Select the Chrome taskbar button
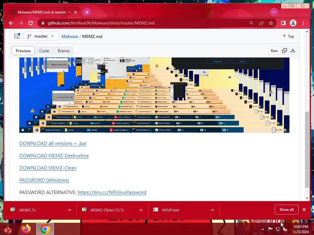Viewport: 314px width, 235px height. [45, 229]
